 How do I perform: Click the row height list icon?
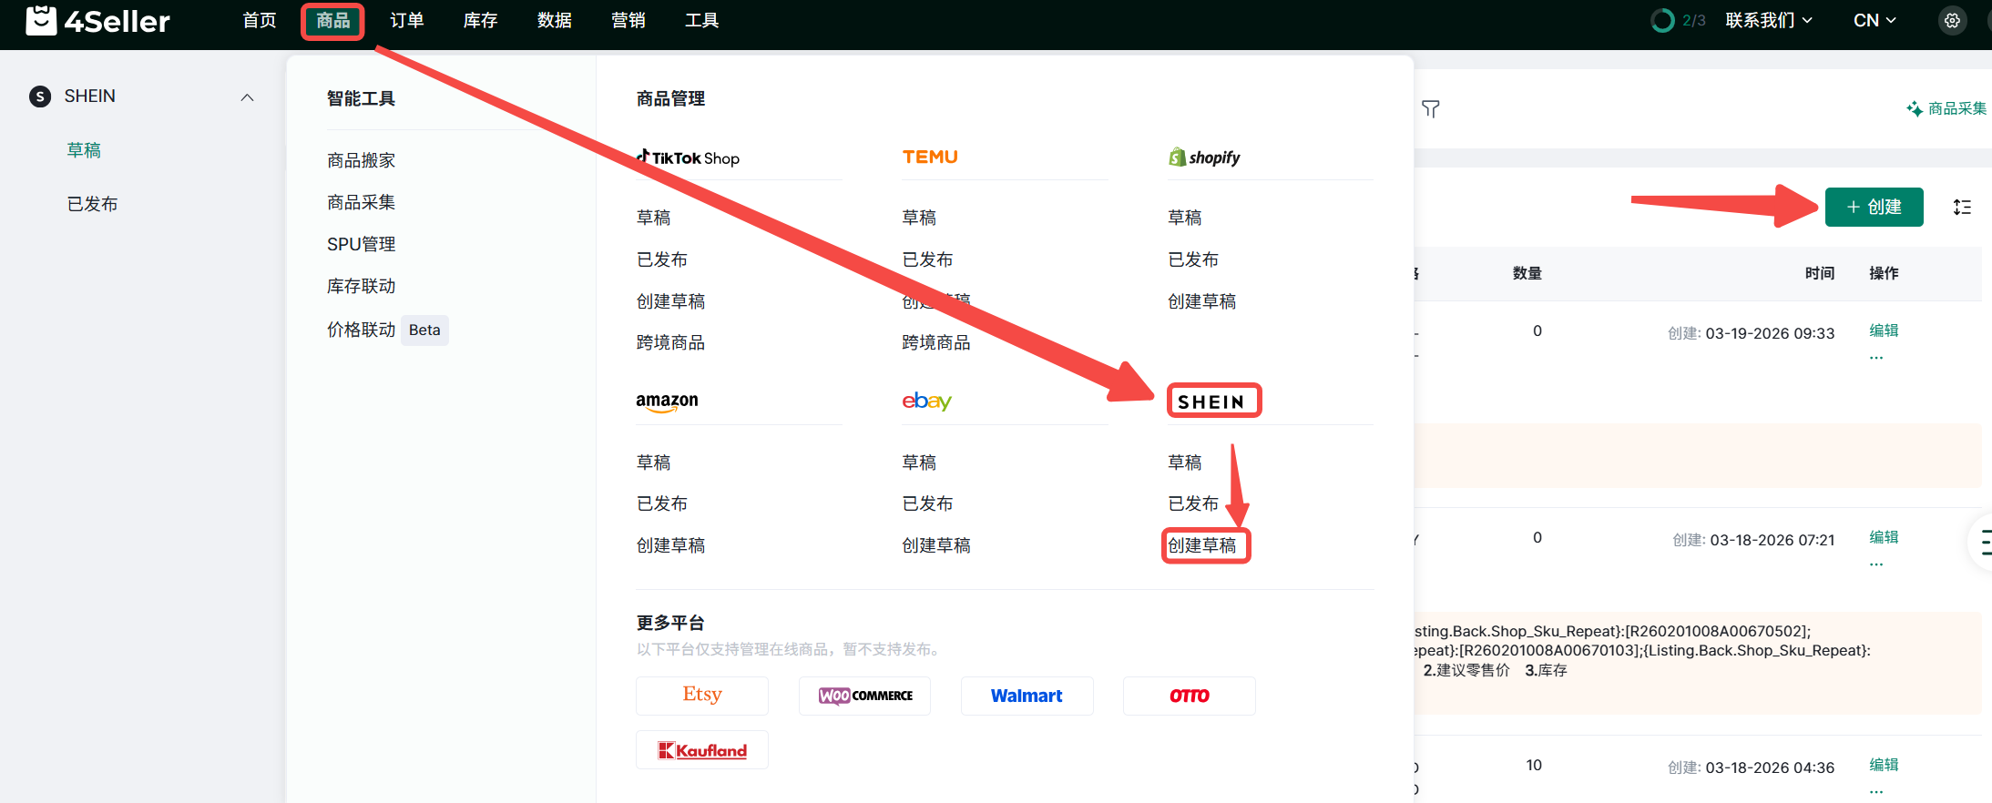[1962, 208]
